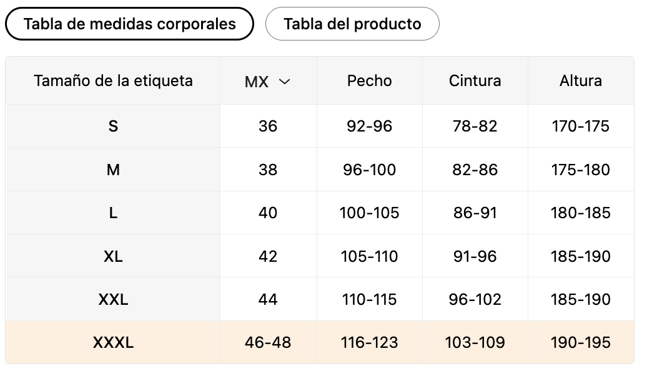This screenshot has width=652, height=379.
Task: Click the 92-96 chest cell for S
Action: point(369,126)
